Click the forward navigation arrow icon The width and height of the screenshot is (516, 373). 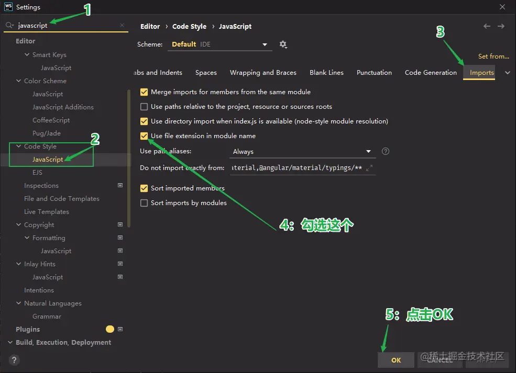[x=501, y=26]
